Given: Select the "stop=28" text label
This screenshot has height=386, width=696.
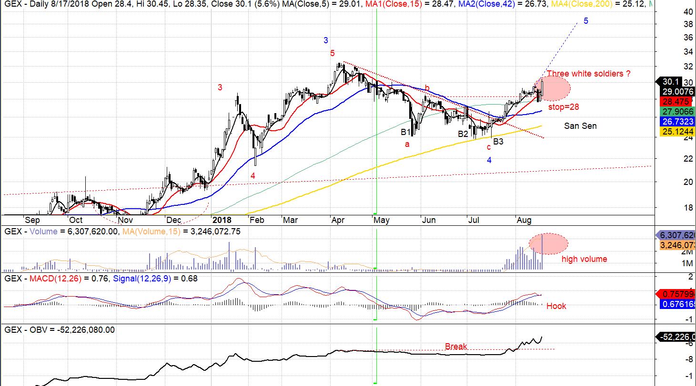Looking at the screenshot, I should pos(564,107).
